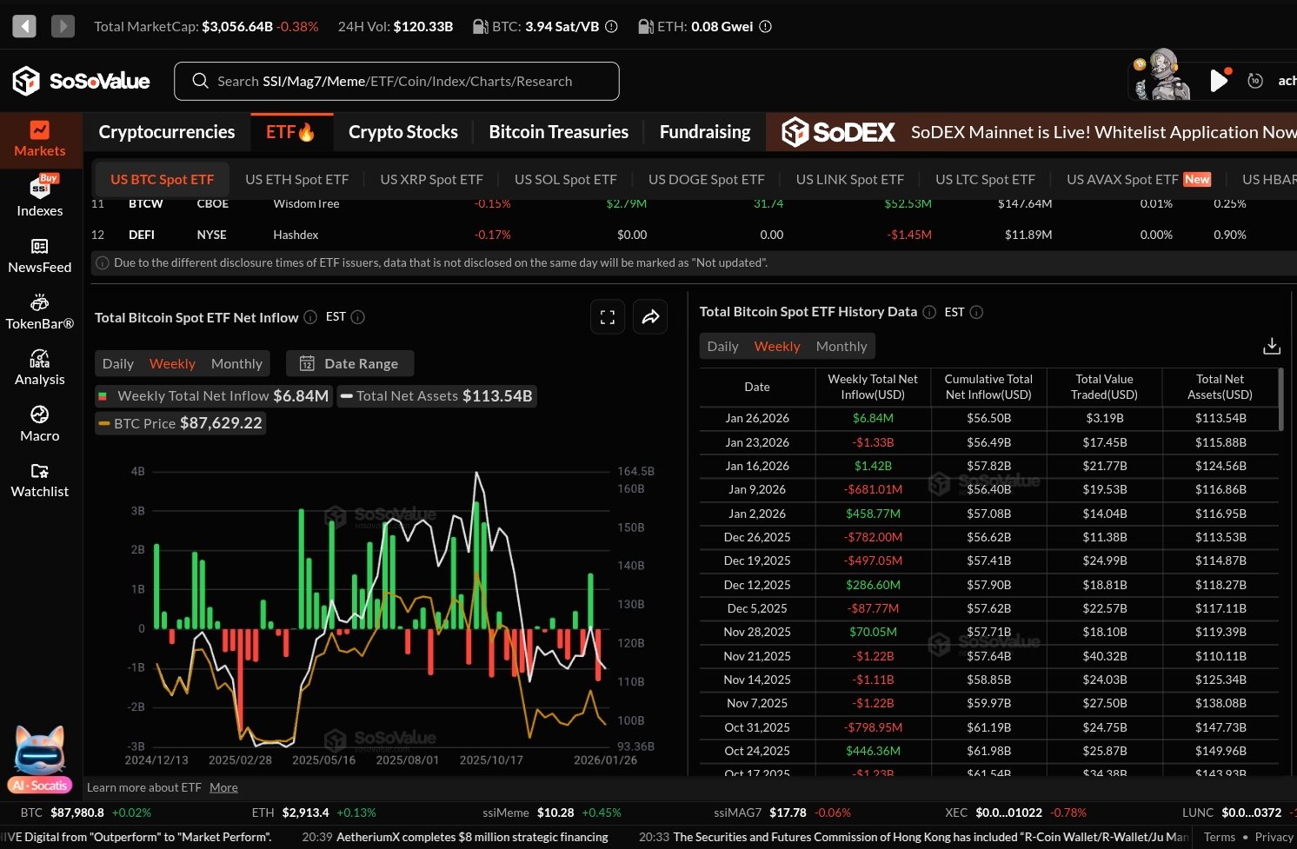The image size is (1297, 849).
Task: Open the Macro sidebar section
Action: click(x=40, y=423)
